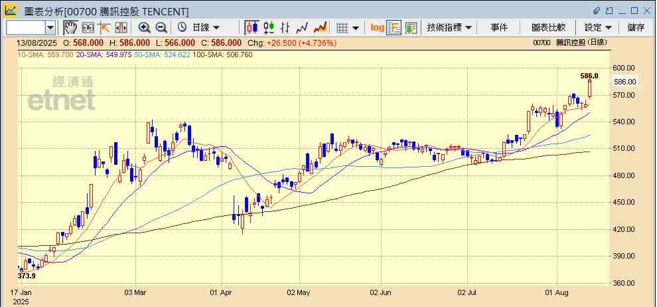Click the grid lines icon
657x307 pixels.
(x=342, y=28)
